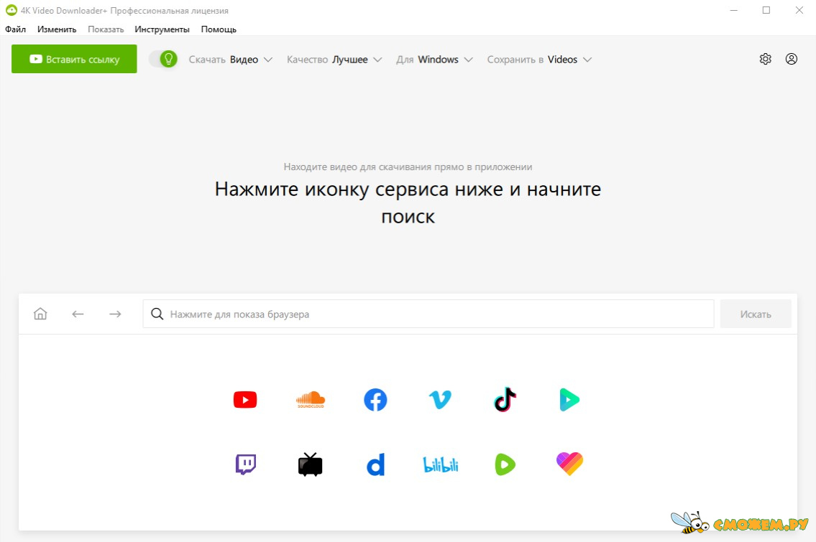Screen dimensions: 816x542
Task: Open the green rounded play-button service icon
Action: coord(505,464)
